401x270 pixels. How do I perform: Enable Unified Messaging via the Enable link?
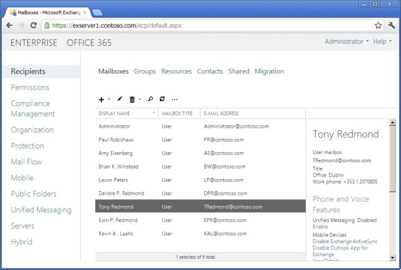pyautogui.click(x=320, y=227)
